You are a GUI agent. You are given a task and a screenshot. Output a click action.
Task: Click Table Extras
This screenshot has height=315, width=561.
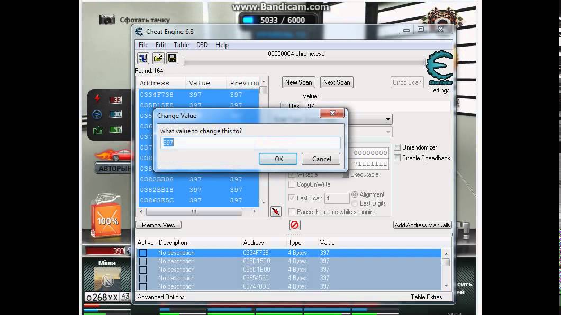point(426,297)
